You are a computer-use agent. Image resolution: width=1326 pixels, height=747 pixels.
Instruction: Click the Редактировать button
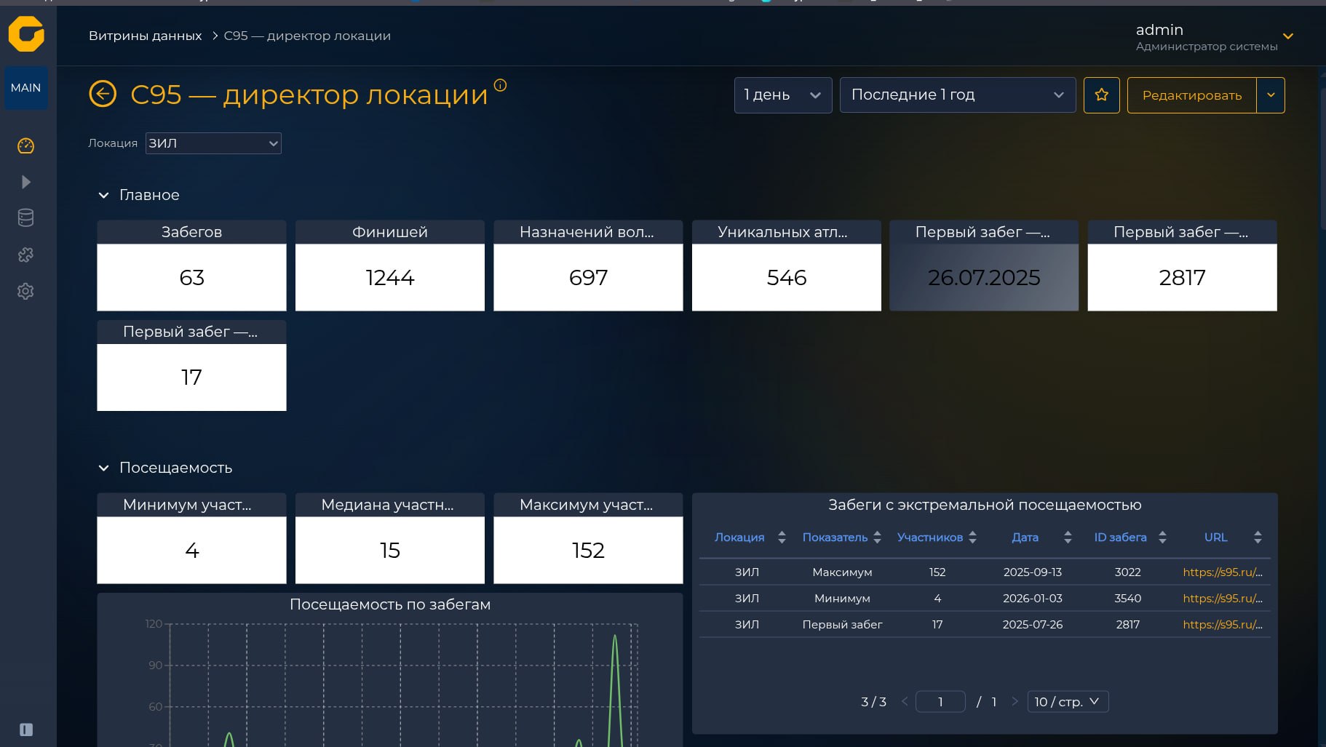pos(1192,95)
